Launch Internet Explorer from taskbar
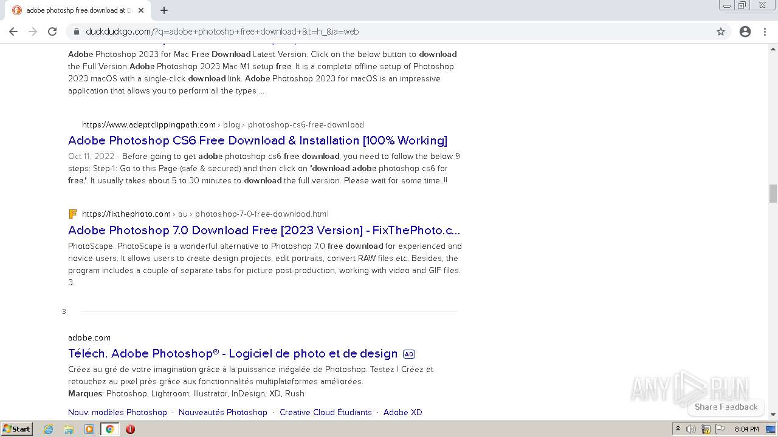Viewport: 778px width, 437px height. tap(49, 429)
